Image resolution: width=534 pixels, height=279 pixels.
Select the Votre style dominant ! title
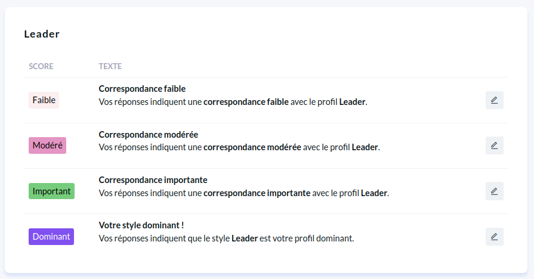(141, 225)
